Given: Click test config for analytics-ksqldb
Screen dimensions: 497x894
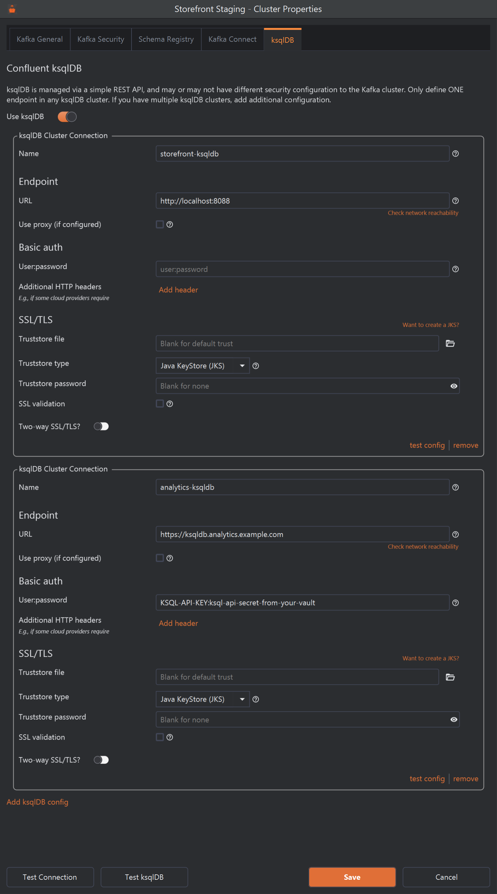Looking at the screenshot, I should click(x=427, y=779).
